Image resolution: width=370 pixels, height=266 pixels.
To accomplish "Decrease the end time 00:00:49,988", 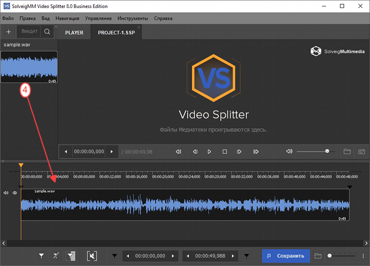I will click(x=188, y=256).
